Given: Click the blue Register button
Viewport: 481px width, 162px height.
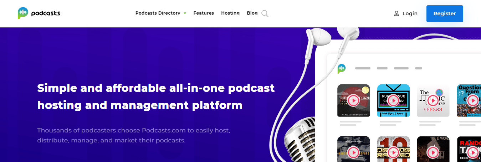Looking at the screenshot, I should click(445, 14).
